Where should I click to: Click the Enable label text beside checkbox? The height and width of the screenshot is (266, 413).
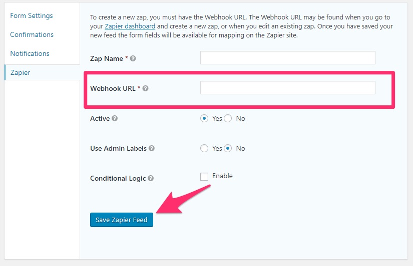click(x=222, y=176)
